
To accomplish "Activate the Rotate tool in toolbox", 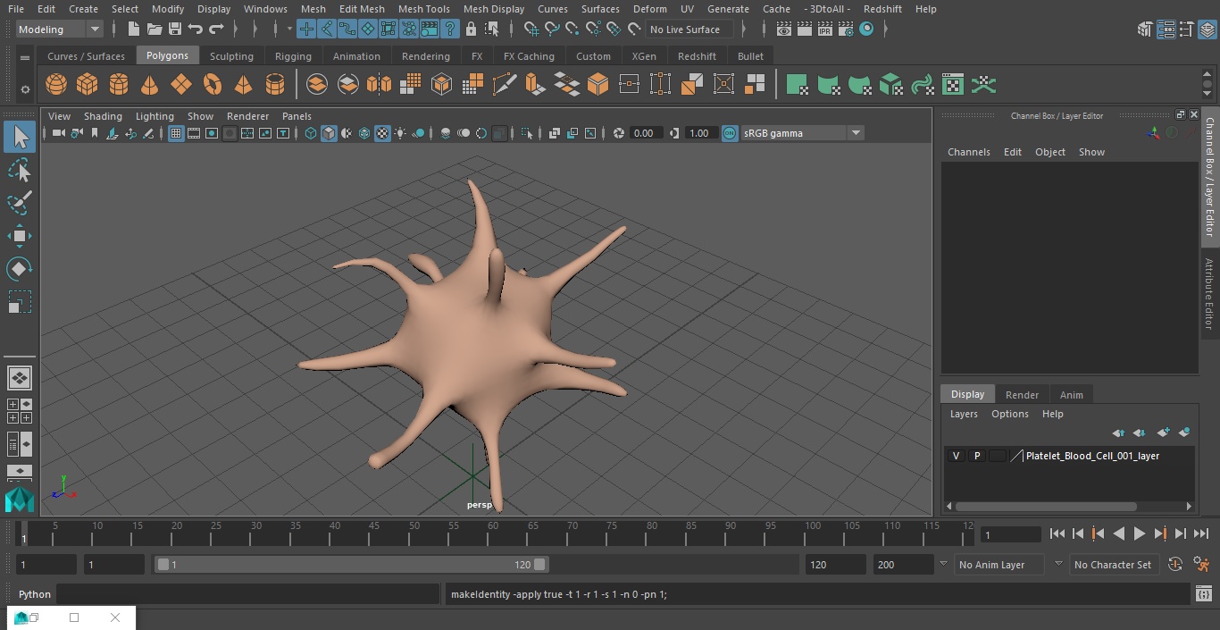I will coord(20,269).
